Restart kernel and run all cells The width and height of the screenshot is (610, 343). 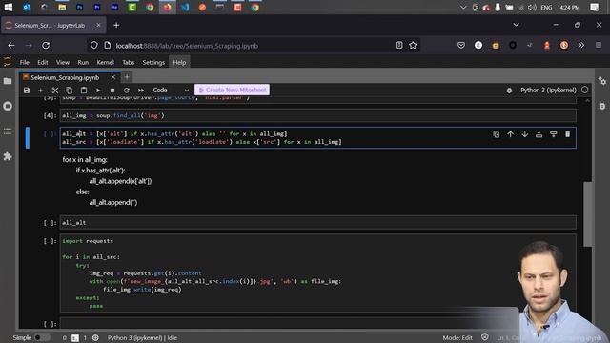click(x=141, y=91)
